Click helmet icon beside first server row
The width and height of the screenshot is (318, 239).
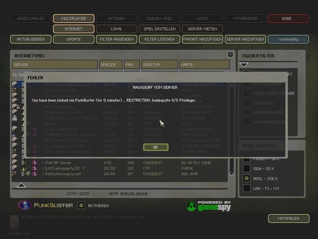click(x=15, y=84)
